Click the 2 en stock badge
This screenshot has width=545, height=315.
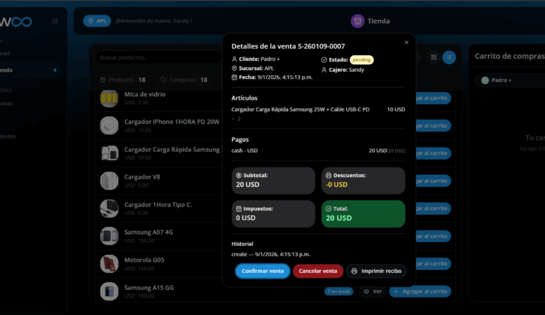click(339, 291)
